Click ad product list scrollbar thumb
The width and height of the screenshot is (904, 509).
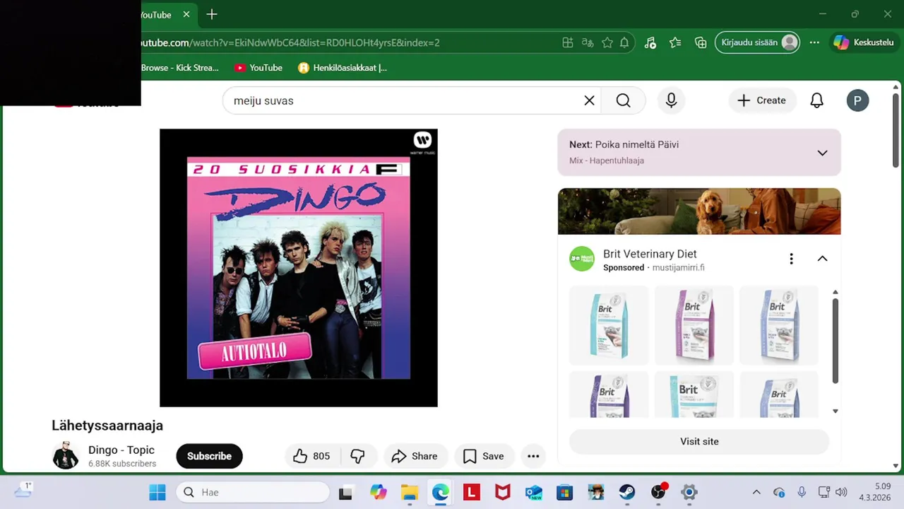click(x=835, y=340)
